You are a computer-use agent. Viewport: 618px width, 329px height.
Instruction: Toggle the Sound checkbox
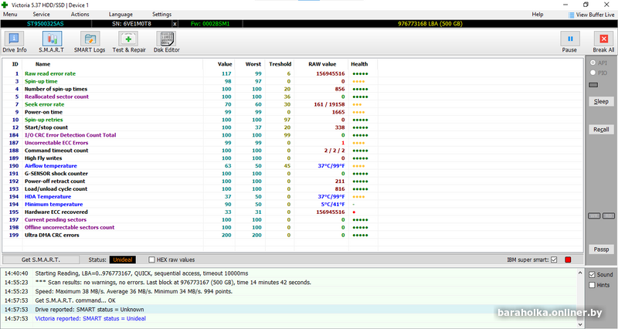pos(592,275)
